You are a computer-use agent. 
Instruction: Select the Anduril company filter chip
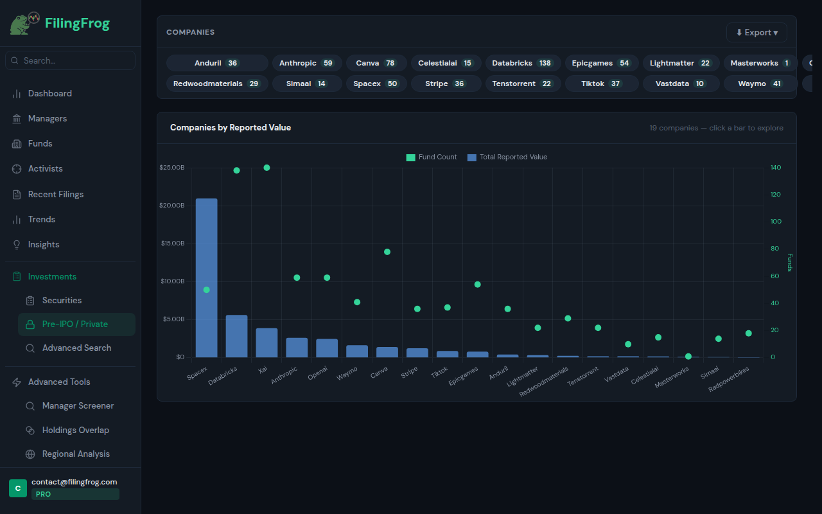217,63
